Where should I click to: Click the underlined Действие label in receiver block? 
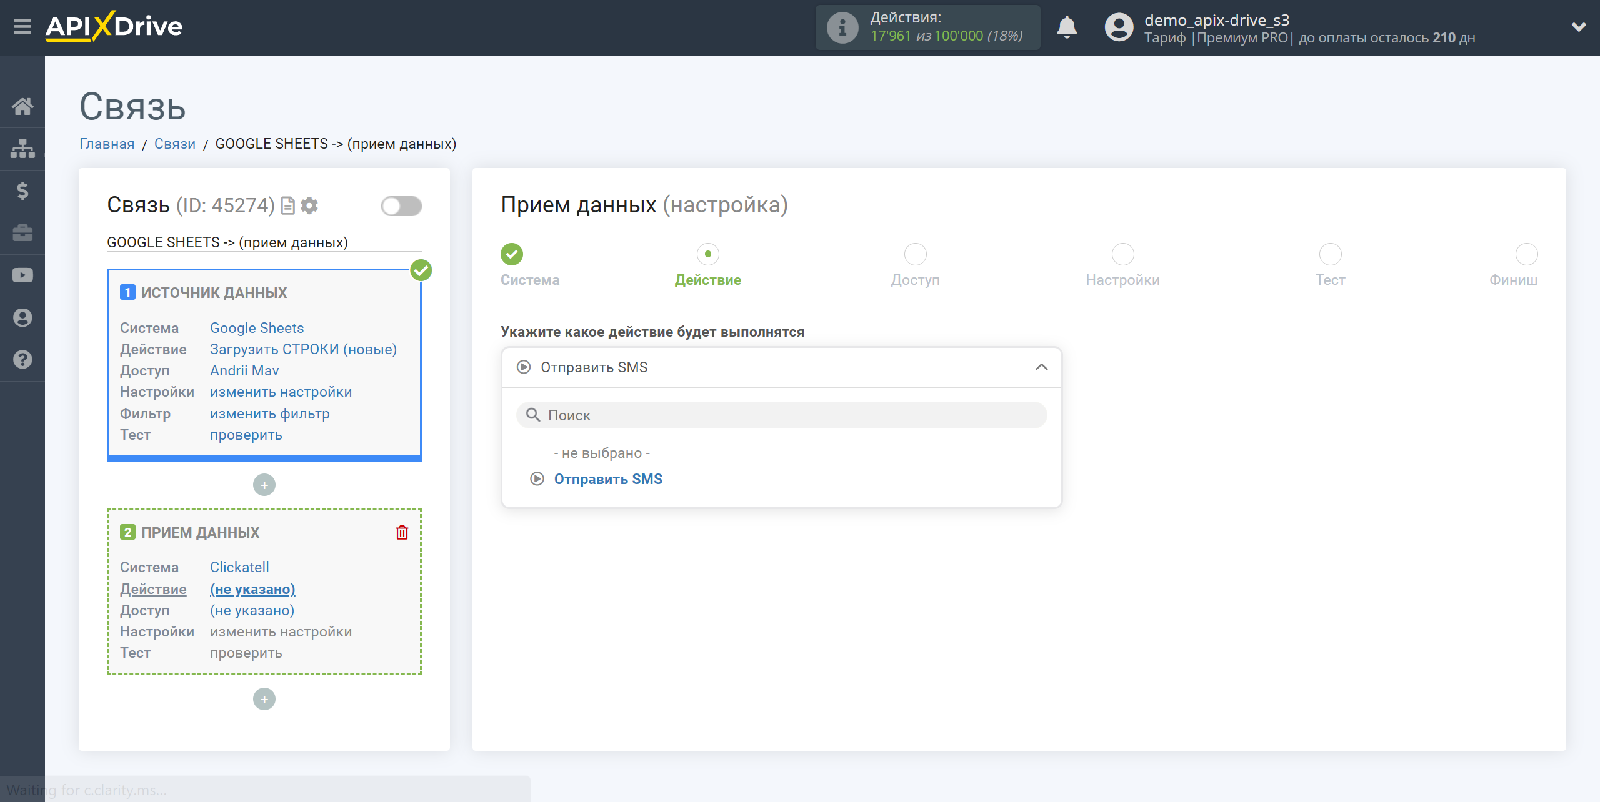tap(153, 589)
